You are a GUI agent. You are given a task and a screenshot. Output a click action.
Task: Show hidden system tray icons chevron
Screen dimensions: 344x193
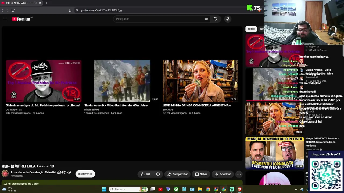[x=296, y=190]
